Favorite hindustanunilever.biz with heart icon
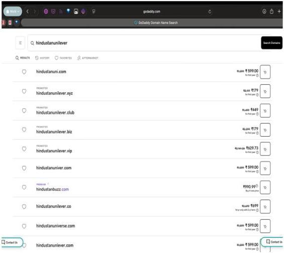The width and height of the screenshot is (284, 253). [24, 130]
